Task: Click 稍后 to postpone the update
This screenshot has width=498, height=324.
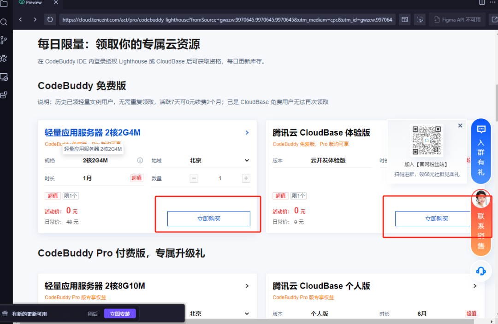Action: point(92,313)
